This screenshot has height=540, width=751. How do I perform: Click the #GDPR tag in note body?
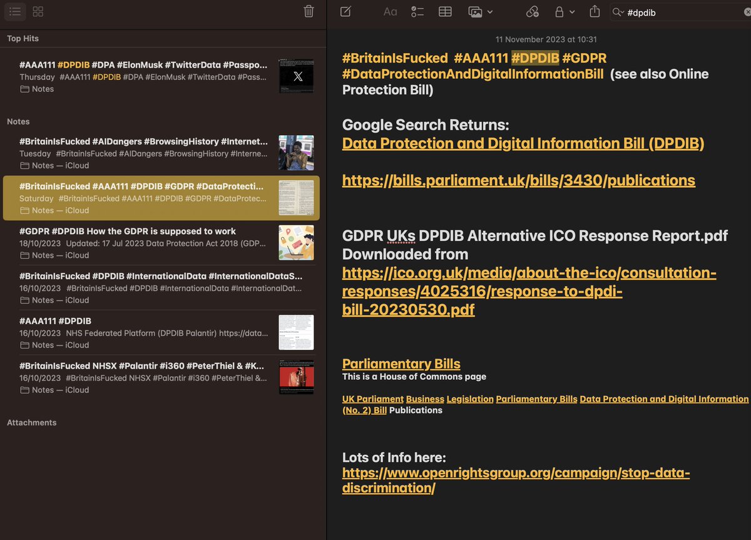coord(585,58)
